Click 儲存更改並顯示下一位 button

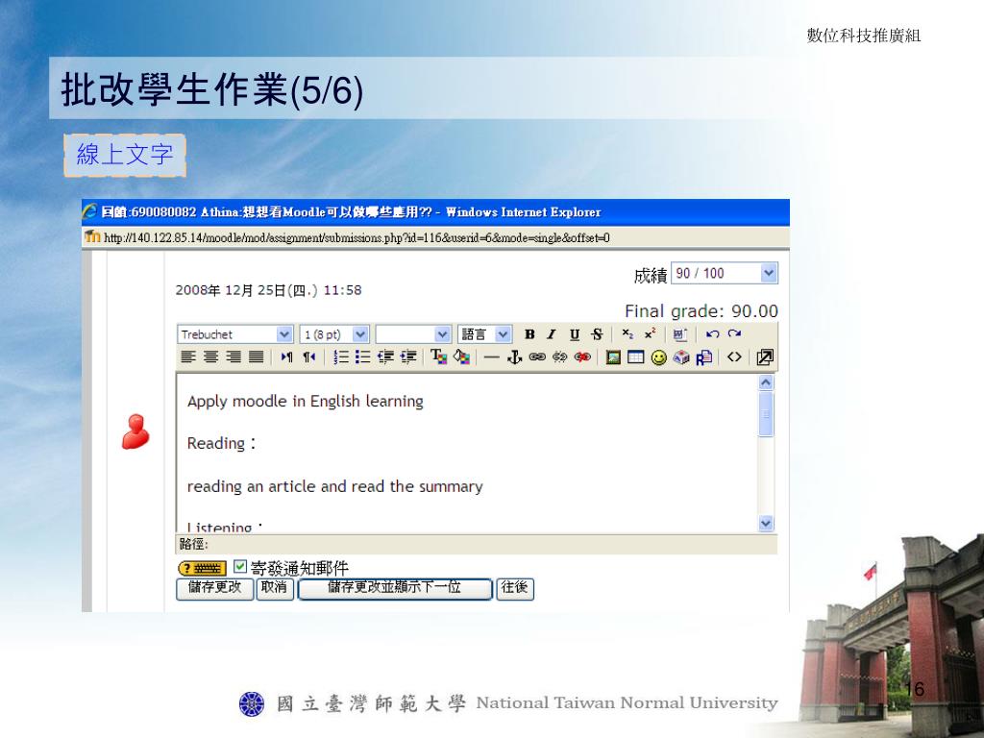(395, 589)
